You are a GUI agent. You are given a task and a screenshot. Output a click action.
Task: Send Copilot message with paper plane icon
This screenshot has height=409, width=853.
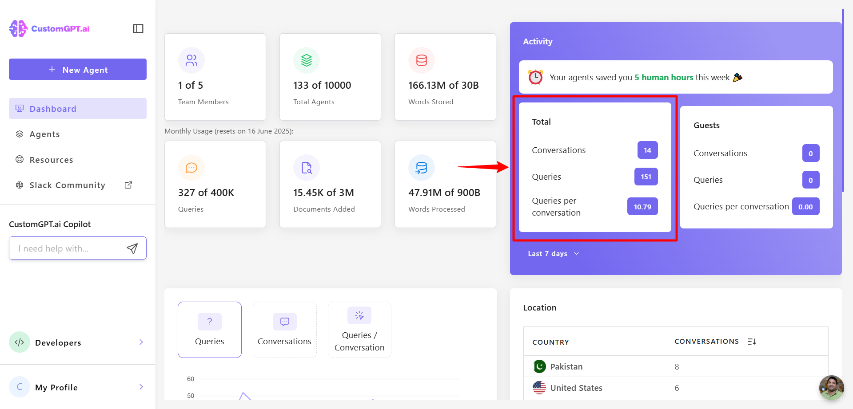[132, 248]
